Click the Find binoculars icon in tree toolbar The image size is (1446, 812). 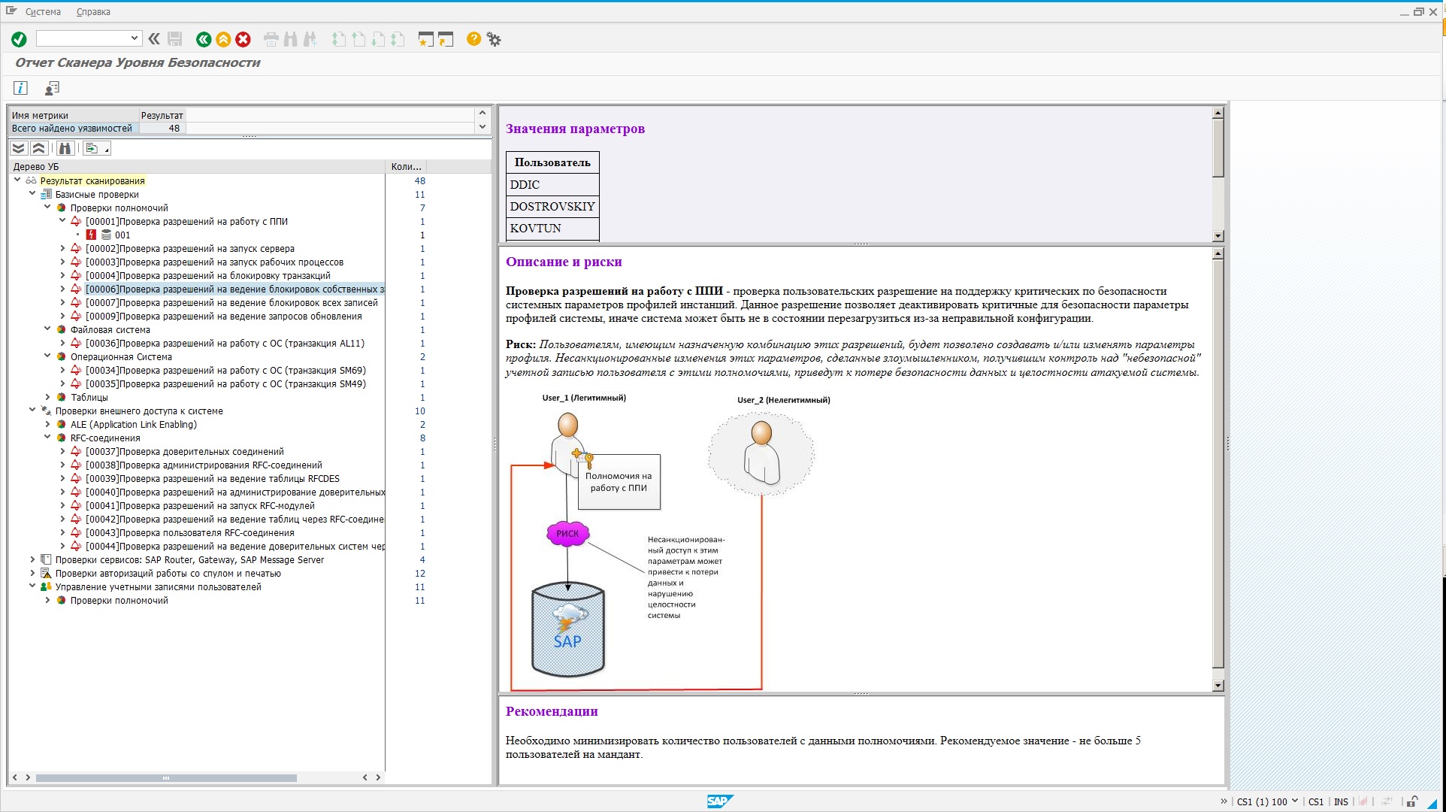[x=65, y=148]
